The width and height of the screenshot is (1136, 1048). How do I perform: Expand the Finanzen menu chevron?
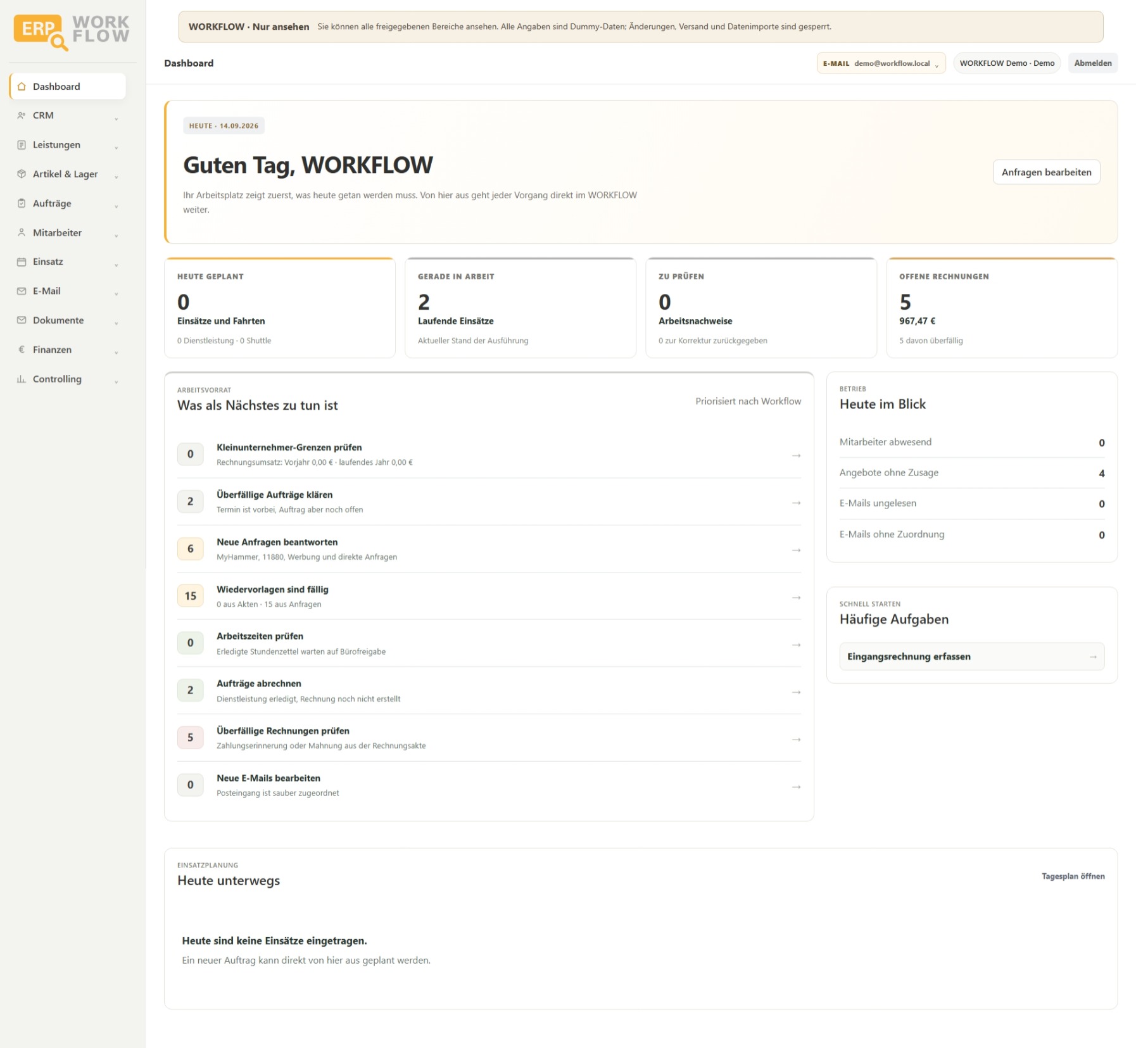tap(117, 352)
